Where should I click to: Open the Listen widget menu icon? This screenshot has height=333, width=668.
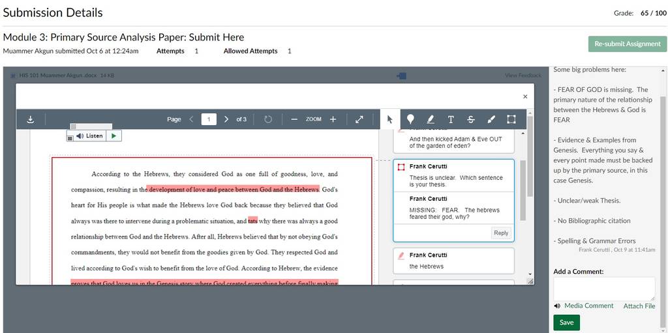coord(70,138)
